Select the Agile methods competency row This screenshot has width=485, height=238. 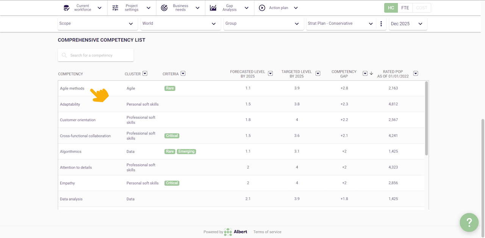(72, 88)
